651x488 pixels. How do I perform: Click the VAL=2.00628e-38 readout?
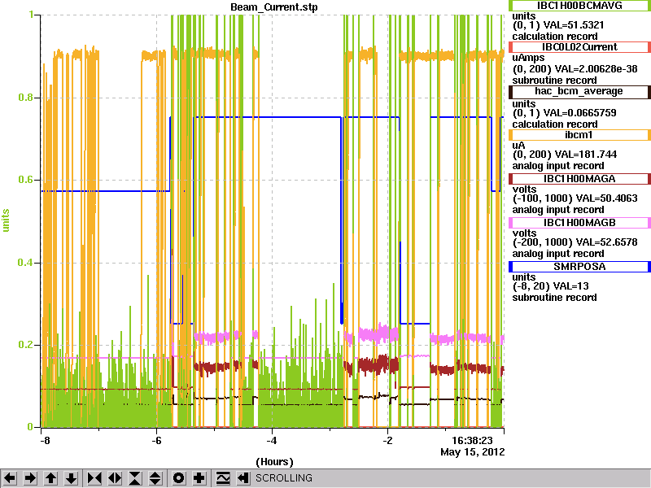click(x=596, y=69)
